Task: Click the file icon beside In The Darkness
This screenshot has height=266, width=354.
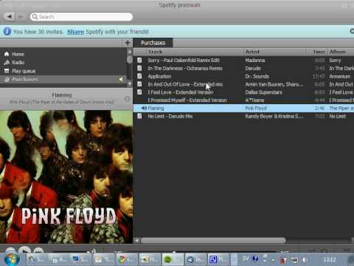Action: coord(139,68)
